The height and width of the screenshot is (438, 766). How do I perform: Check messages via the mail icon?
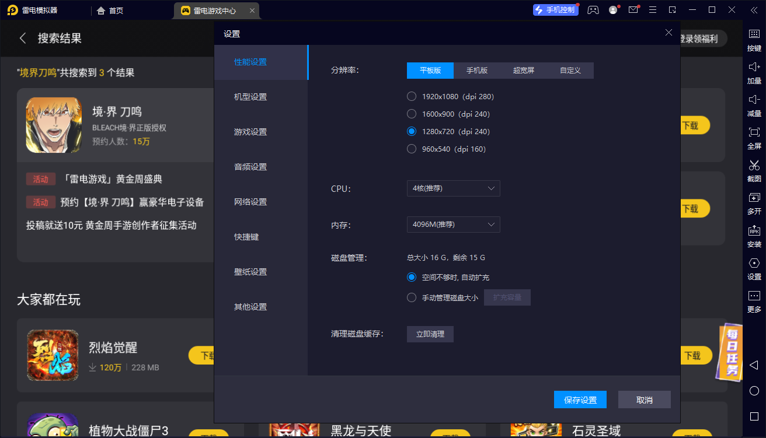(633, 10)
